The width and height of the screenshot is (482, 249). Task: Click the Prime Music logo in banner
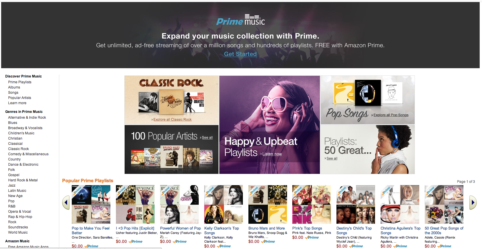pyautogui.click(x=241, y=20)
